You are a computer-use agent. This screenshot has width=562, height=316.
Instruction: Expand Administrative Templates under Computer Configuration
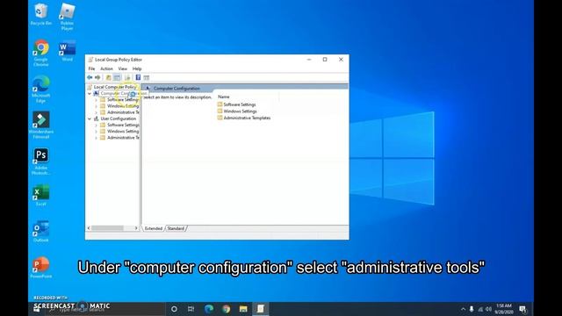pyautogui.click(x=96, y=112)
